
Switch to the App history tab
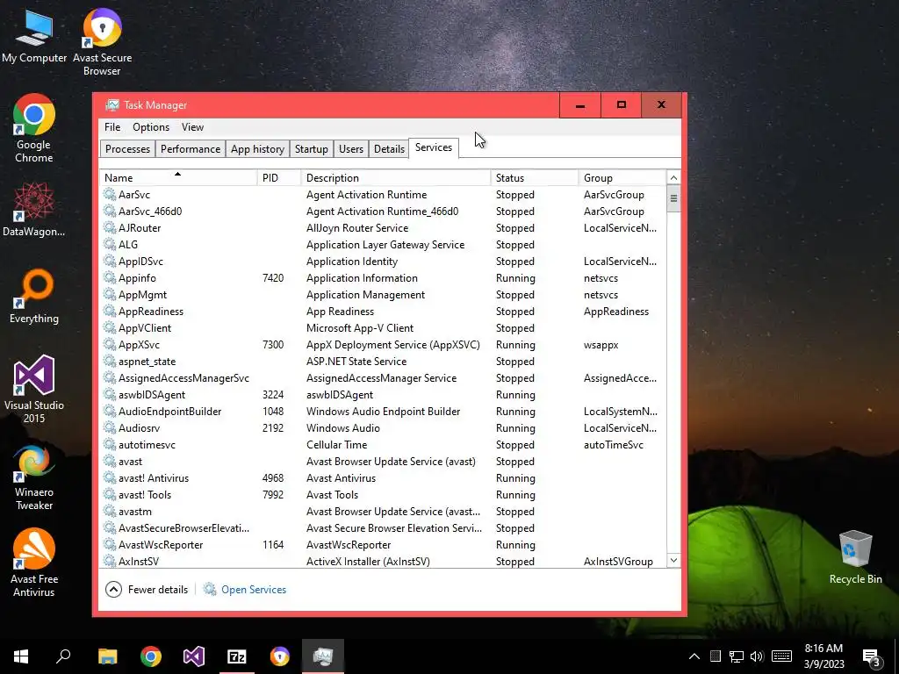[x=257, y=149]
